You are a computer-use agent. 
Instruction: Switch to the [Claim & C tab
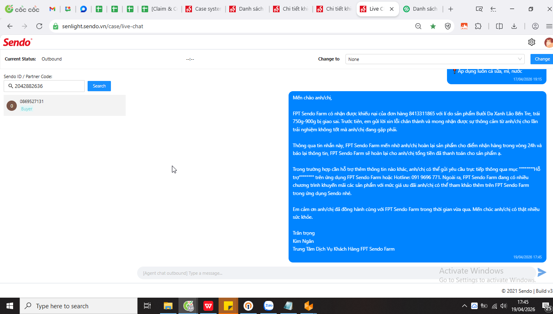(x=160, y=9)
